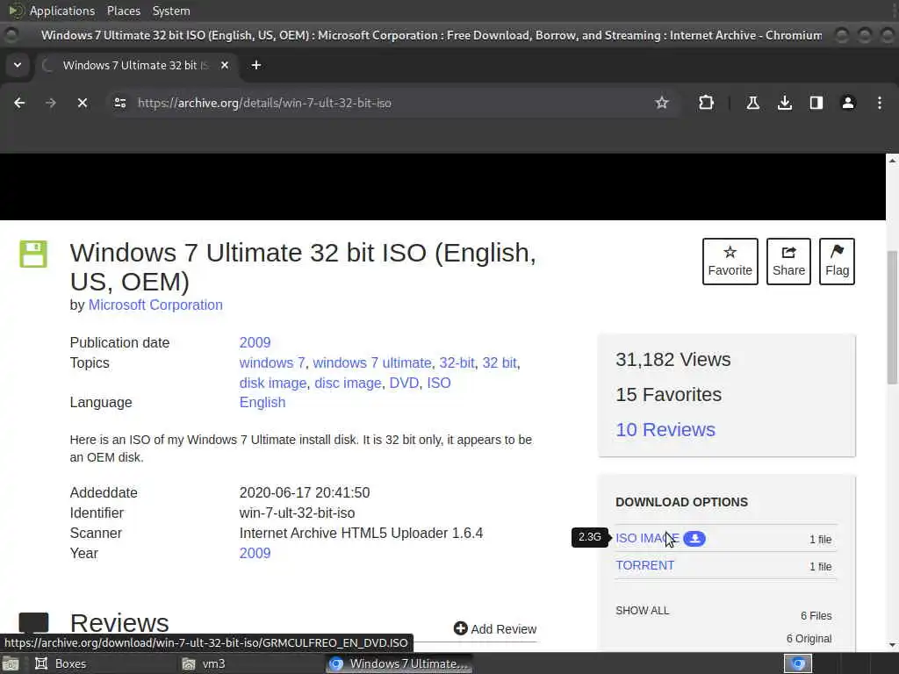Image resolution: width=899 pixels, height=674 pixels.
Task: Click the Add Review plus icon
Action: point(460,628)
